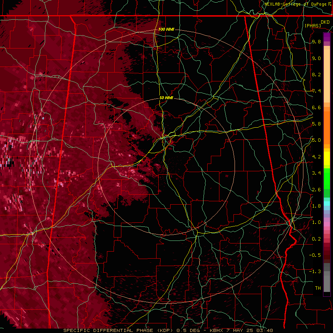333x333 pixels.
Task: Click the 7 MAY 25 date in the footer
Action: [240, 330]
